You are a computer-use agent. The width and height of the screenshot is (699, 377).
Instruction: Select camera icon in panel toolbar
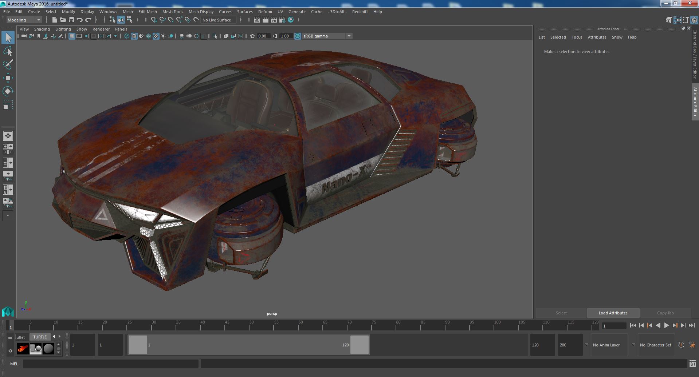(24, 36)
